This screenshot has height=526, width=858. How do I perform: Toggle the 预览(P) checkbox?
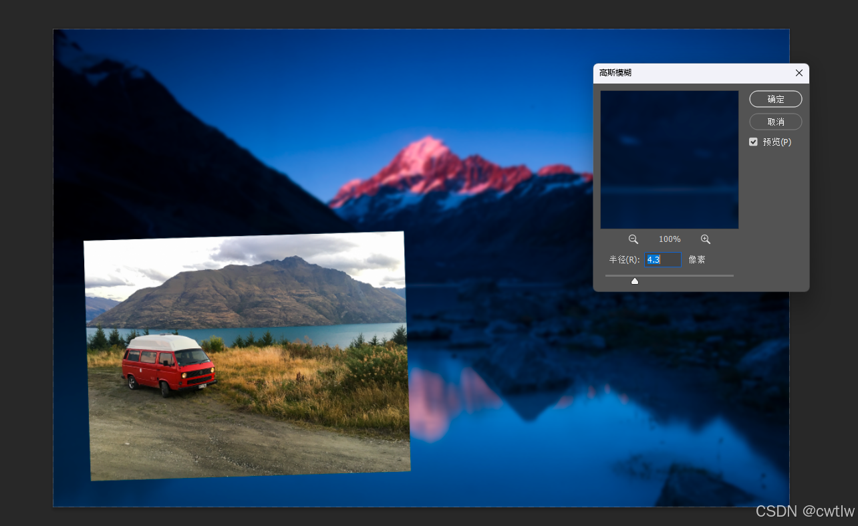point(754,142)
